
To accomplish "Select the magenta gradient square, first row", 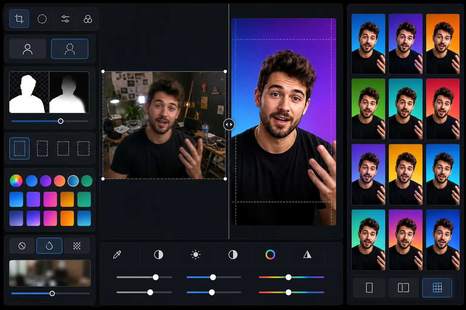I will tap(50, 199).
